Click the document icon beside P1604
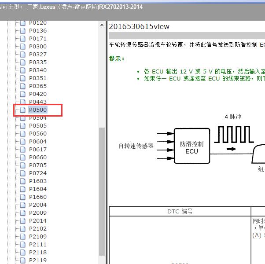Viewport: 265px width, 264px height. coord(22,189)
